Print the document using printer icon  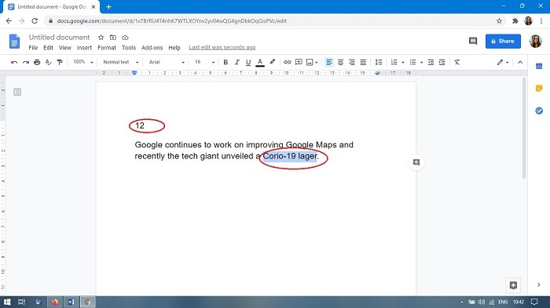pyautogui.click(x=37, y=62)
